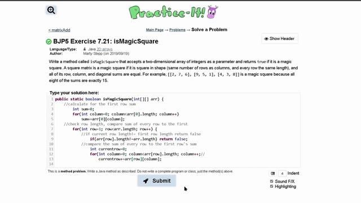Click the magnifier zoom icon
Viewport: 361px width, 203px height.
click(51, 10)
